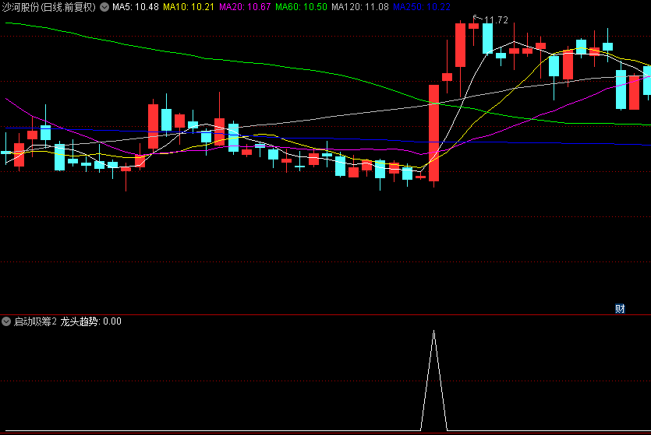Image resolution: width=651 pixels, height=435 pixels.
Task: Click the 启动吸筹2 indicator name
Action: [x=35, y=321]
